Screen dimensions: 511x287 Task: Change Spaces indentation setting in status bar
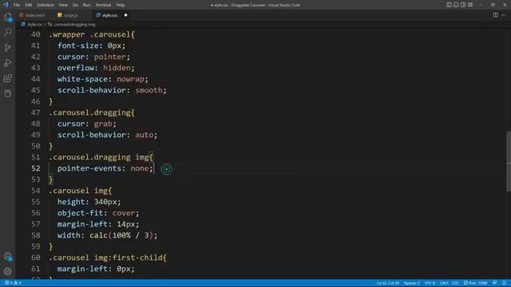(412, 283)
